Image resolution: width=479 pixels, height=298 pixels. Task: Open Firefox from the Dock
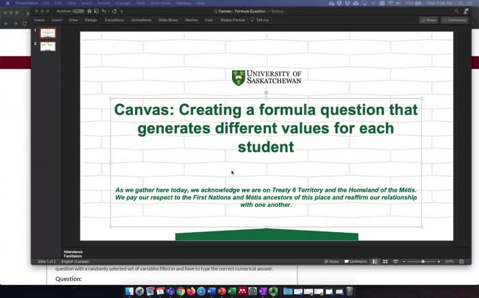191,291
